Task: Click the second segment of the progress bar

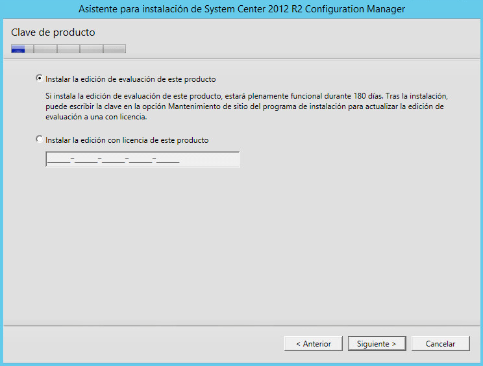Action: click(45, 48)
